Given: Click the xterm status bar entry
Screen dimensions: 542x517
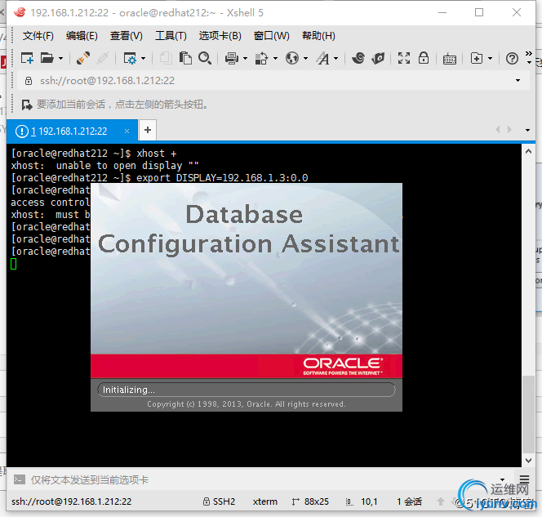Looking at the screenshot, I should [264, 501].
